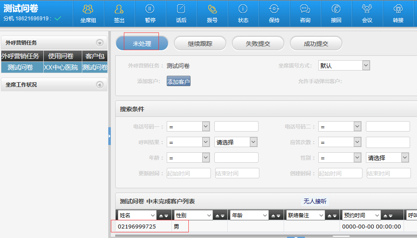Click the 坐席组 agent group icon
This screenshot has height=238, width=417.
click(x=88, y=9)
